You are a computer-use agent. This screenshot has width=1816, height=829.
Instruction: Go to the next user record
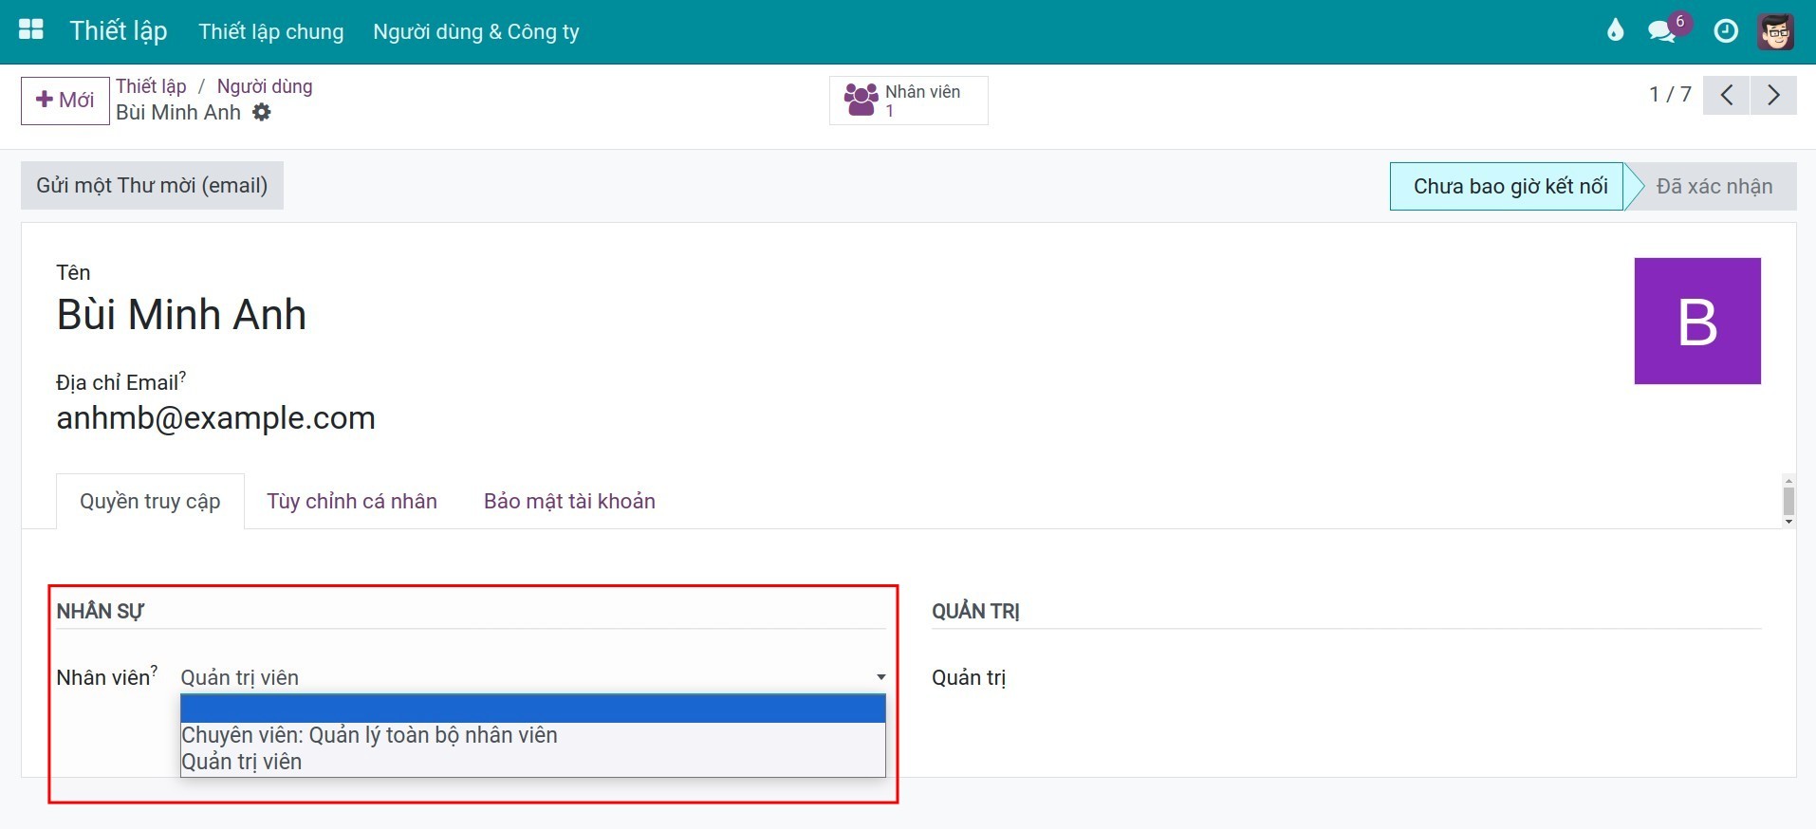coord(1773,95)
